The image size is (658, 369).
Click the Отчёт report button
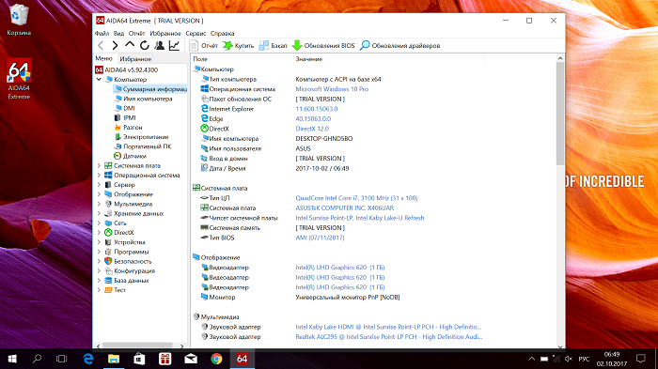[204, 46]
